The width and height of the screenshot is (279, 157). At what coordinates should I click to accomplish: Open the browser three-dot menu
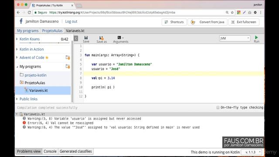261,13
